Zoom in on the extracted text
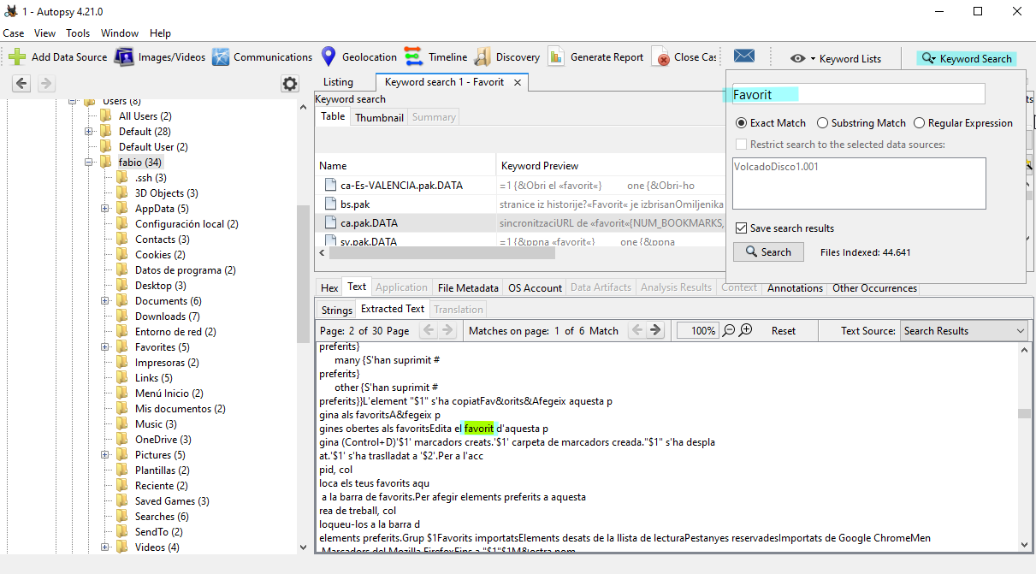Viewport: 1036px width, 574px height. [x=745, y=330]
